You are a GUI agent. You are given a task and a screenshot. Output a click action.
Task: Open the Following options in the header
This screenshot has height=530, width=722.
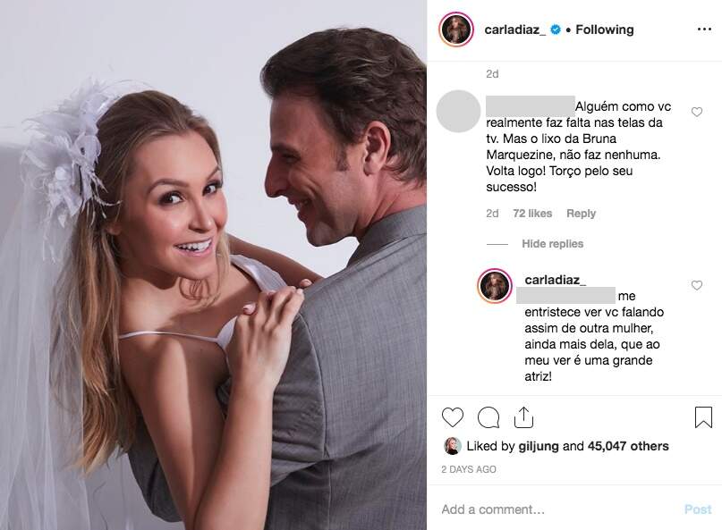[604, 29]
